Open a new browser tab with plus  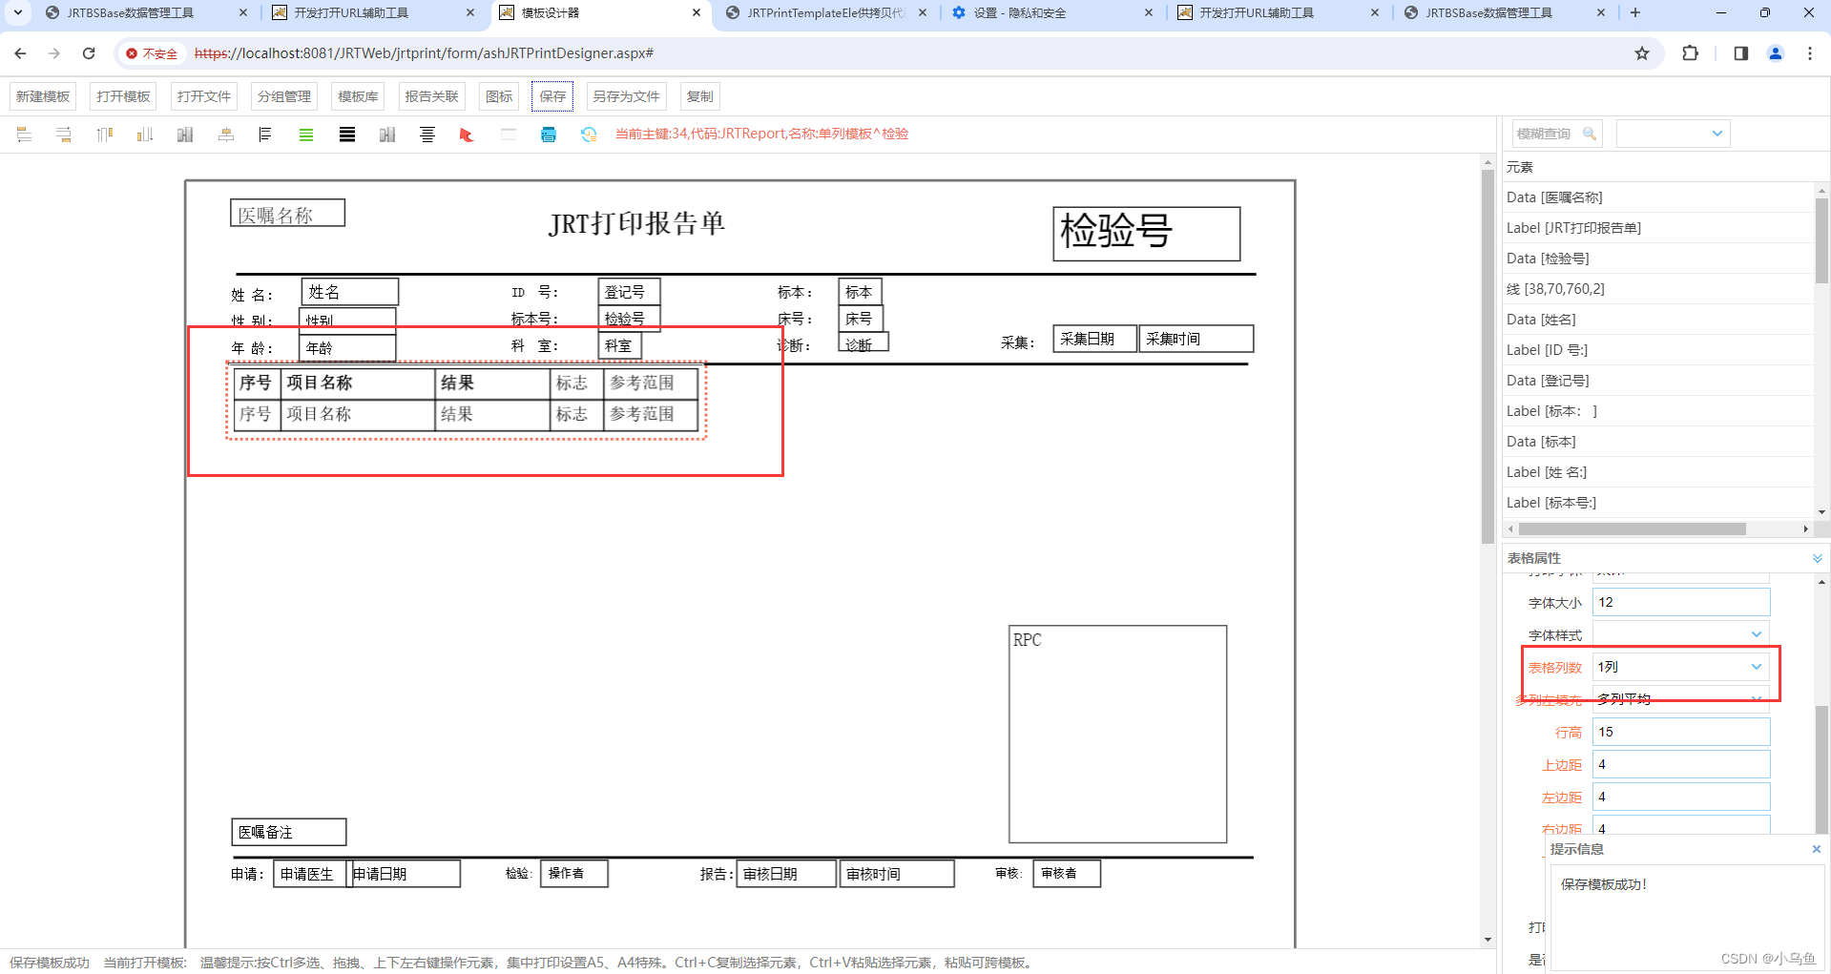pyautogui.click(x=1635, y=12)
